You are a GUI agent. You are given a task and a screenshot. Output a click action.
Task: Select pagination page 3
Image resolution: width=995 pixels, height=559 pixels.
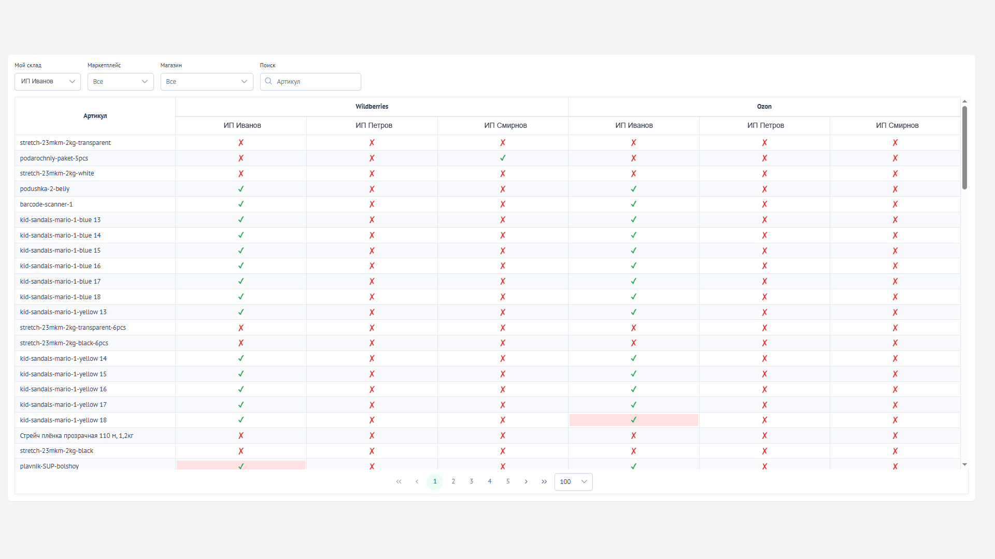pos(472,482)
